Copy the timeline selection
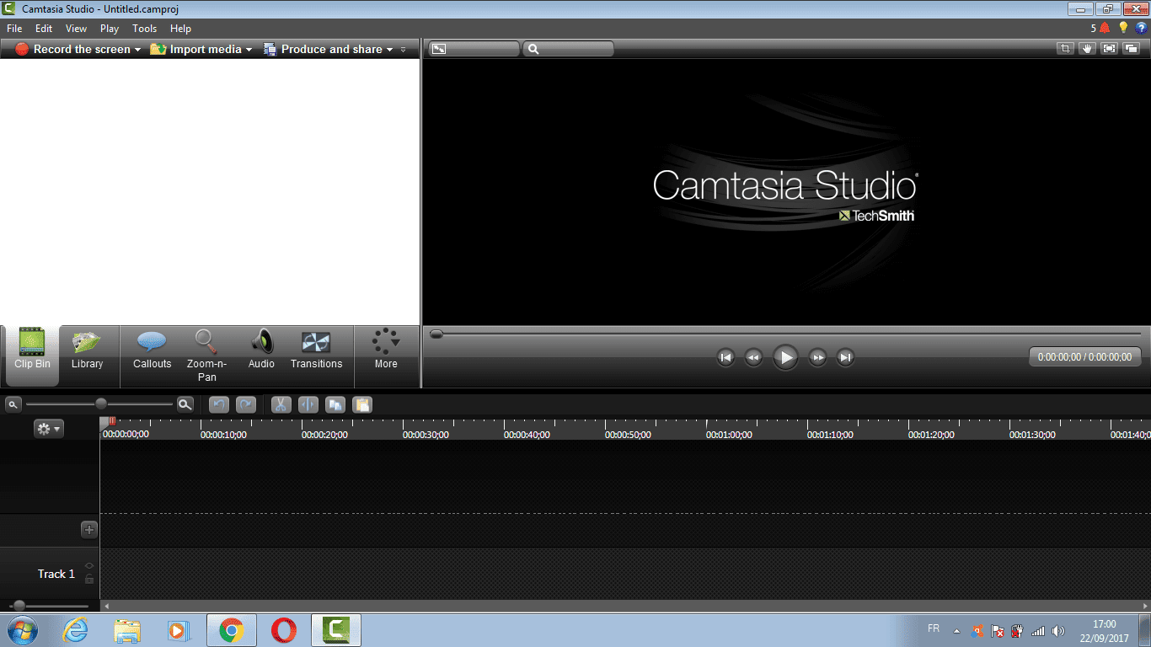Image resolution: width=1151 pixels, height=647 pixels. pyautogui.click(x=335, y=405)
